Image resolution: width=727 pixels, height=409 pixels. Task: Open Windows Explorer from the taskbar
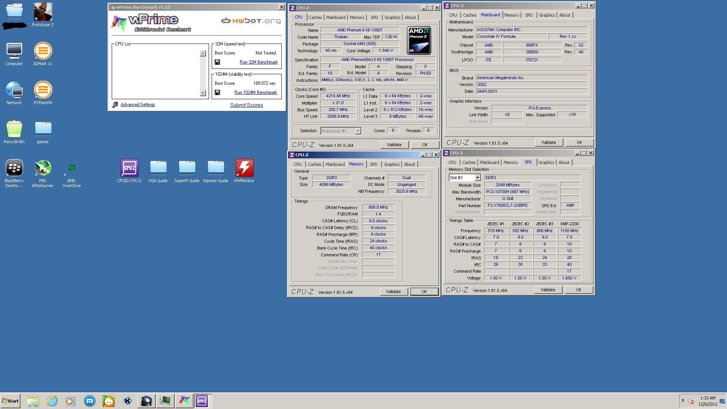(33, 401)
